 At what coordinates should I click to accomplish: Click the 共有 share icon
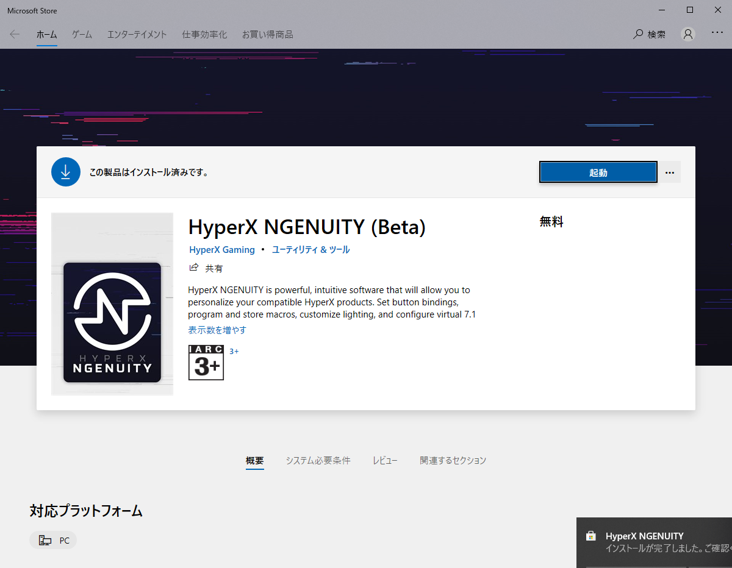click(194, 268)
